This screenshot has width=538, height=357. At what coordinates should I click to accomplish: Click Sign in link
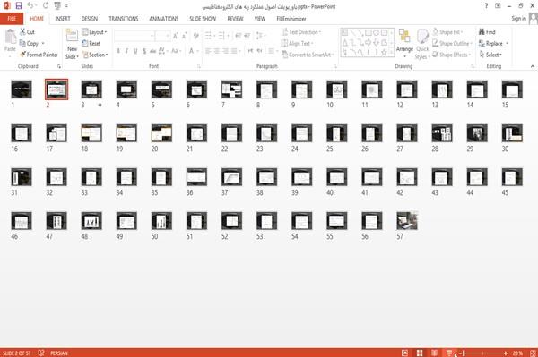(x=518, y=19)
